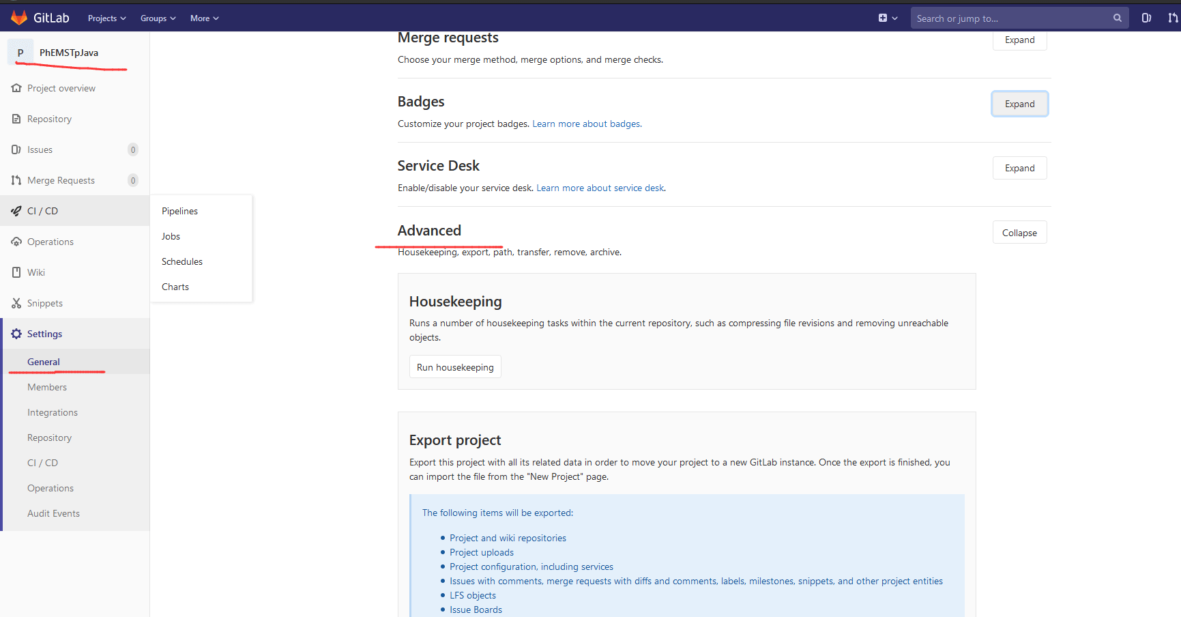Click the Snippets scissors icon
The width and height of the screenshot is (1181, 617).
[x=16, y=303]
